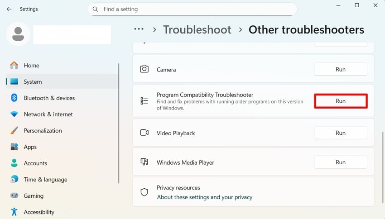Run the Windows Media Player troubleshooter
Screen dimensions: 385x219
(x=341, y=162)
